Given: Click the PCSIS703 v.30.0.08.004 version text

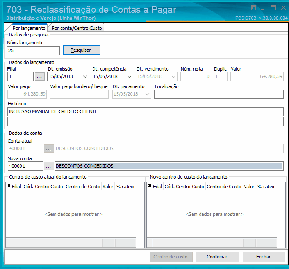Looking at the screenshot, I should click(261, 18).
